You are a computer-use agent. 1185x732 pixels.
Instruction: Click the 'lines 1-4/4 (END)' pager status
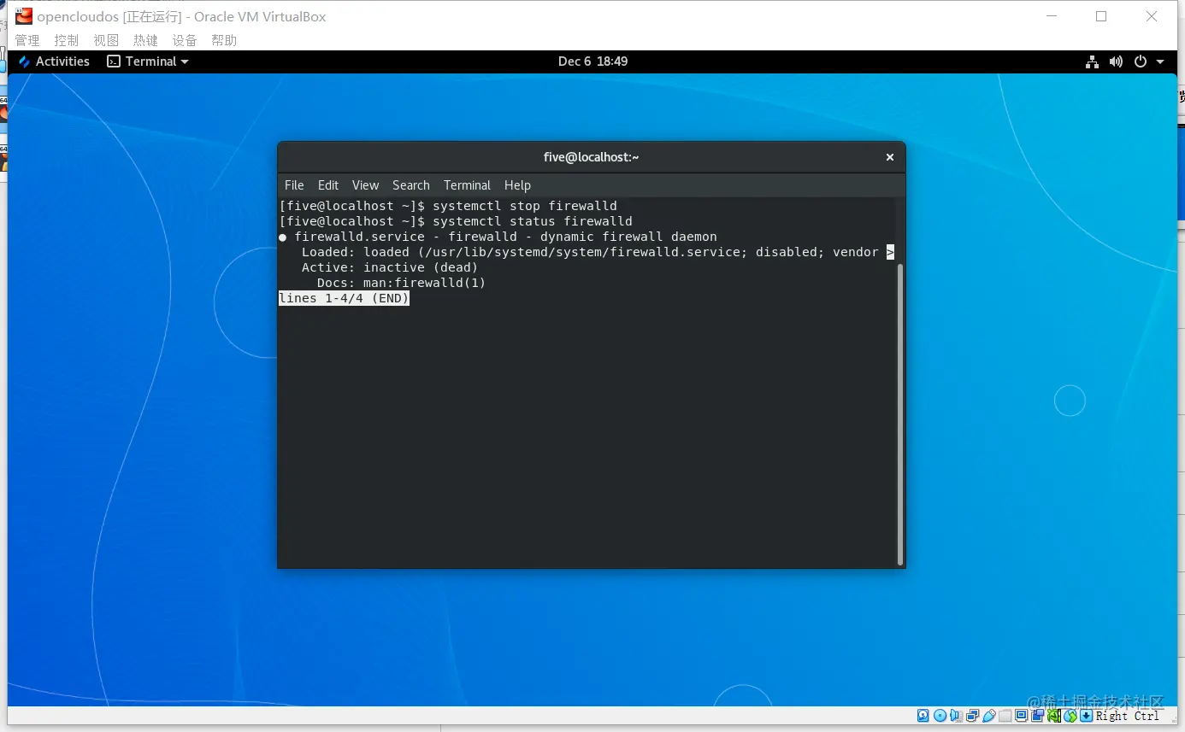344,298
